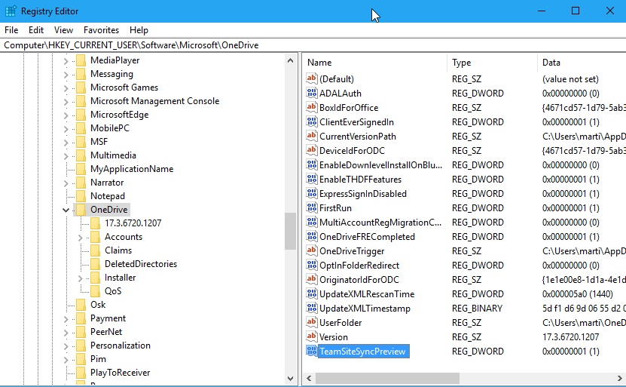Select the Notepad key
This screenshot has width=626, height=387.
(x=108, y=196)
